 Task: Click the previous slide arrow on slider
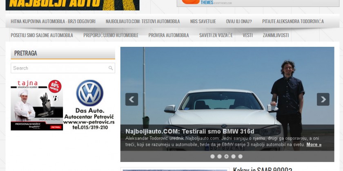(131, 99)
